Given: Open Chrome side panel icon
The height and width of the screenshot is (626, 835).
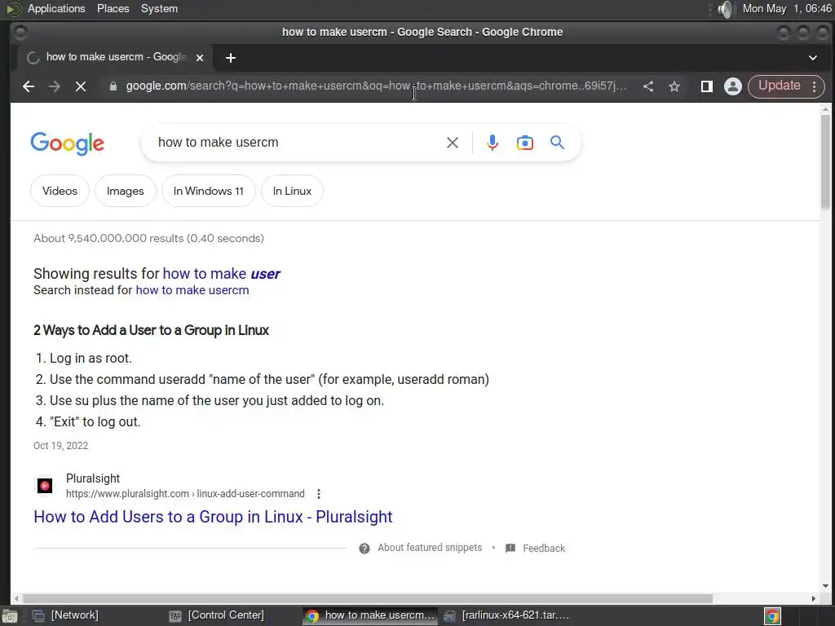Looking at the screenshot, I should [707, 86].
